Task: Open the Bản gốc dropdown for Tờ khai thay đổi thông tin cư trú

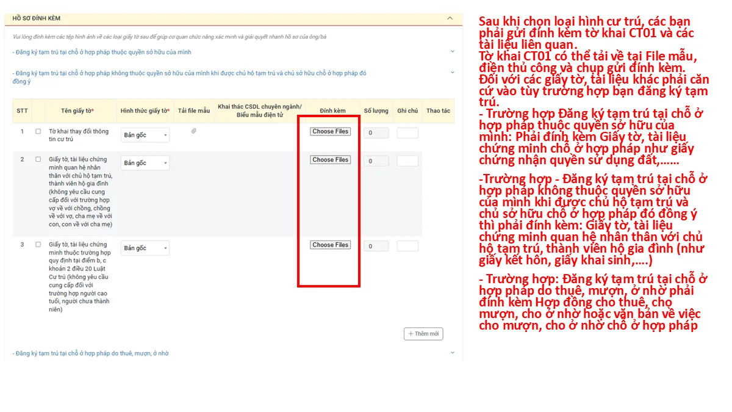Action: [145, 135]
